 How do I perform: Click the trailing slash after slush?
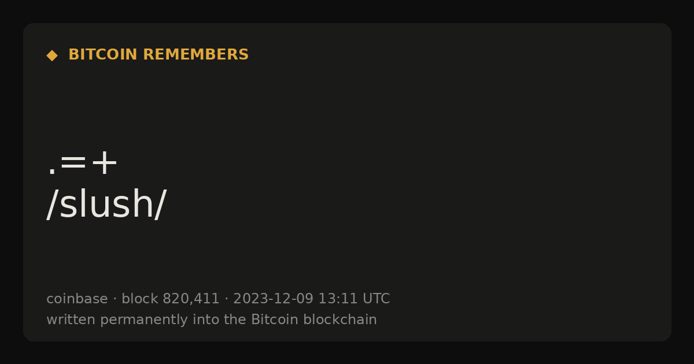click(x=160, y=205)
